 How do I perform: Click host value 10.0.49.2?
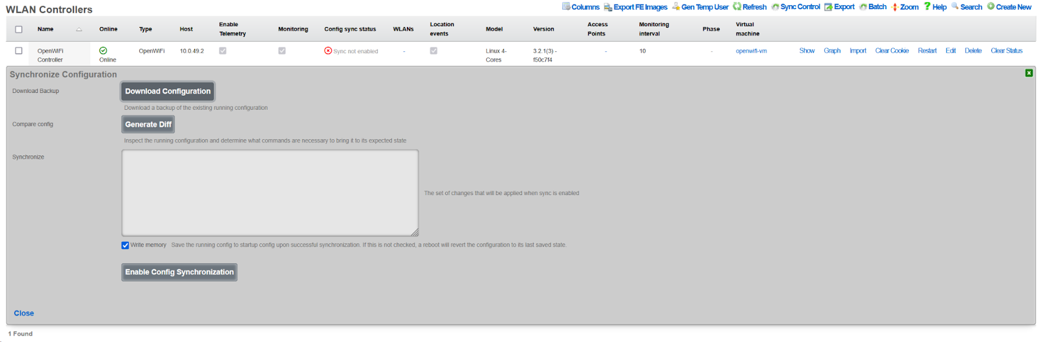[192, 51]
